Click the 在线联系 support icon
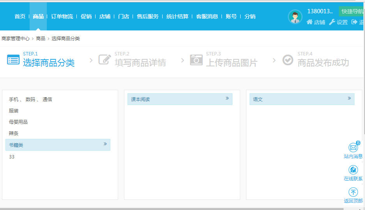 click(x=353, y=170)
